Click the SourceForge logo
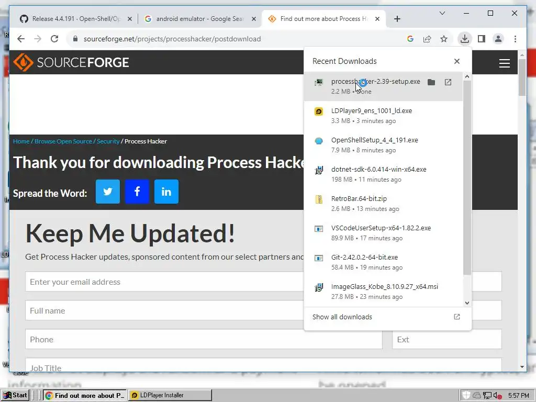This screenshot has height=402, width=536. (x=71, y=62)
